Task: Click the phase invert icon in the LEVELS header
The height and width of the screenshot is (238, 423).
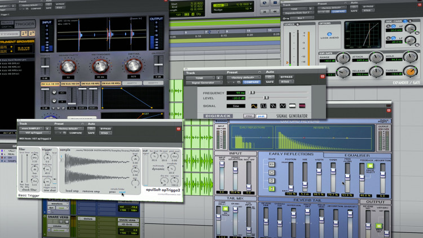Action: (x=298, y=24)
